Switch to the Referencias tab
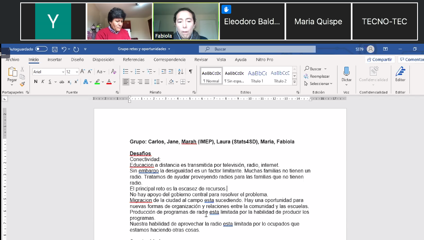424x240 pixels. coord(133,59)
